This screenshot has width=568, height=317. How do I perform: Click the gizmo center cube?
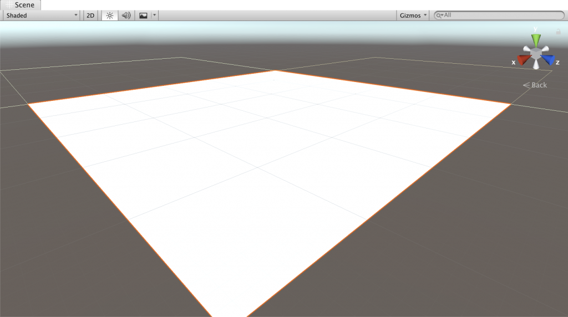pos(536,53)
